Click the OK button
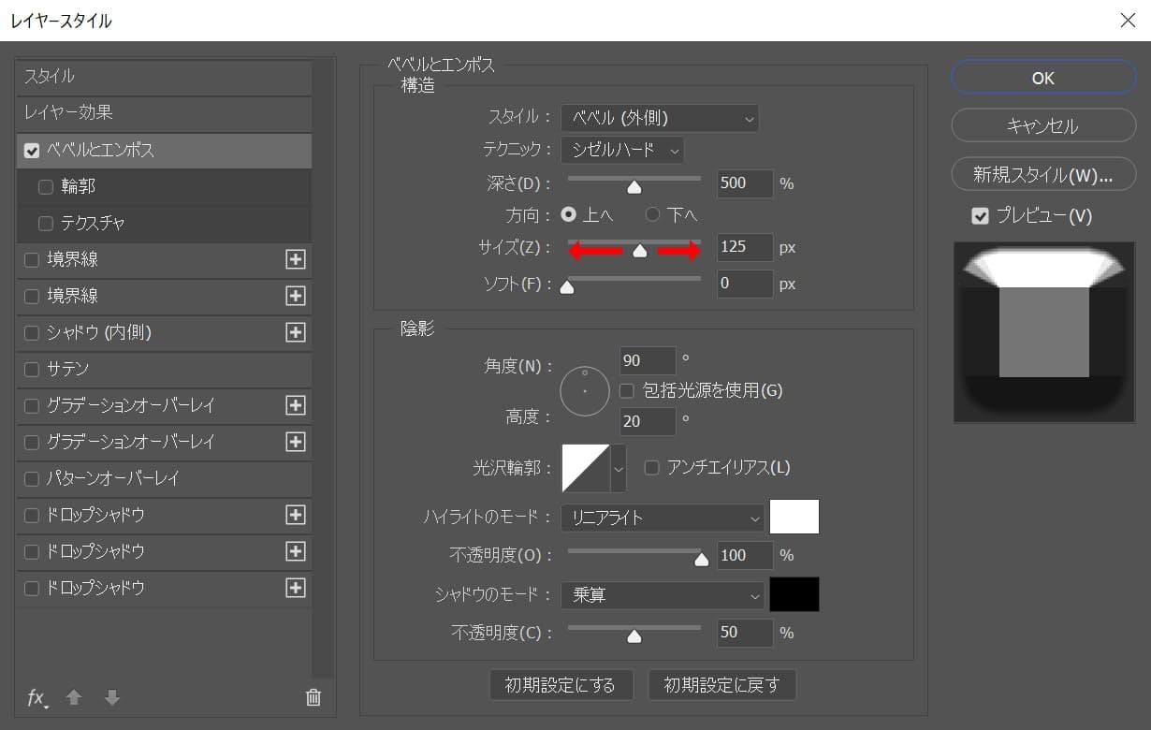1151x730 pixels. [1043, 79]
